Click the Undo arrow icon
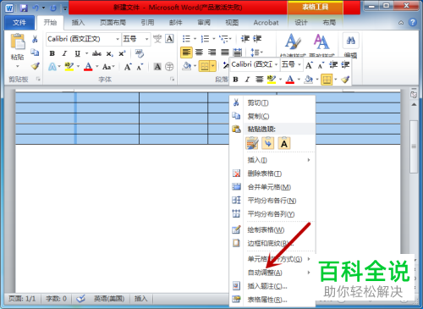423x309 pixels. pyautogui.click(x=36, y=8)
